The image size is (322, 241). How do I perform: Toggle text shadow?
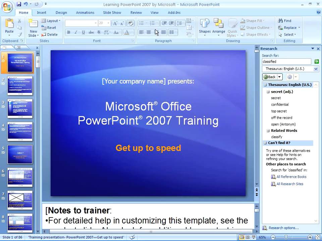pos(99,32)
